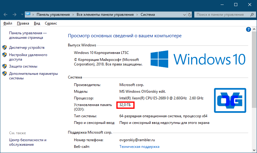Click shield icon beside 'Дополнительные параметры системы'

click(x=5, y=74)
